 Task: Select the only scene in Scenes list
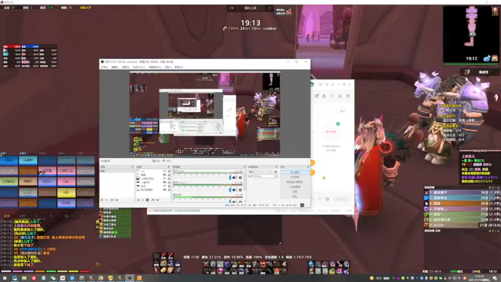pyautogui.click(x=117, y=171)
